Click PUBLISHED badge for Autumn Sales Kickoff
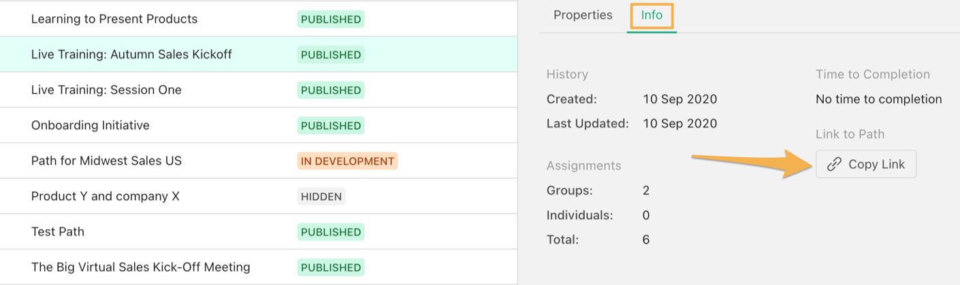 coord(331,54)
